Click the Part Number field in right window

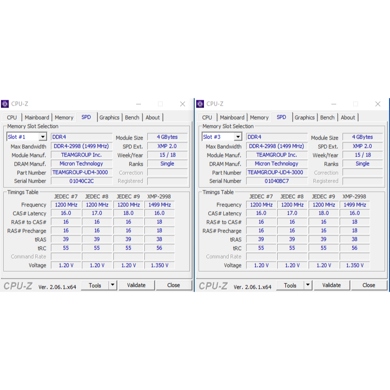point(276,172)
